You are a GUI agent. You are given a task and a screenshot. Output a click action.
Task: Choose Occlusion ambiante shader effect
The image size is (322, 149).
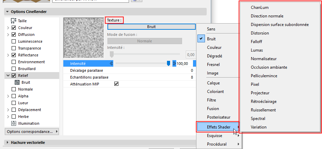pyautogui.click(x=269, y=67)
